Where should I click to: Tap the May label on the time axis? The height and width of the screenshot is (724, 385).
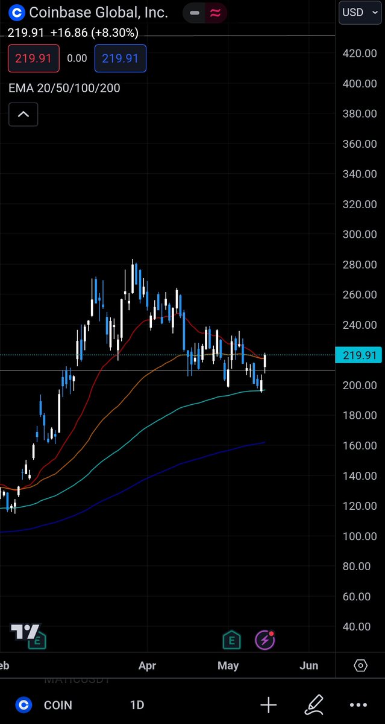pyautogui.click(x=228, y=665)
